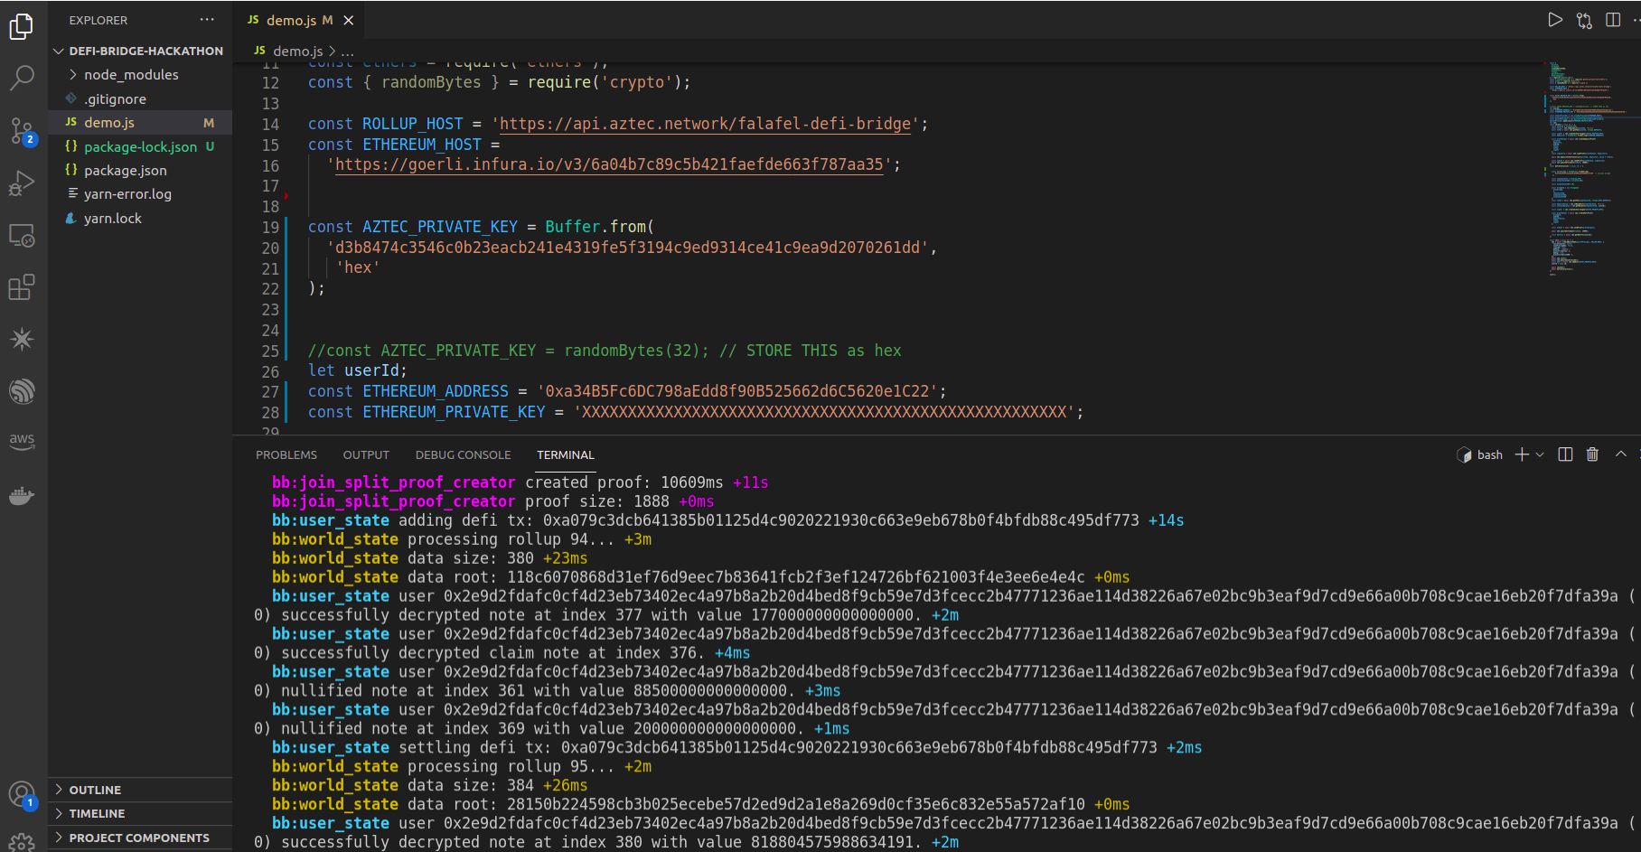
Task: Close the demo.js editor tab
Action: click(x=349, y=20)
